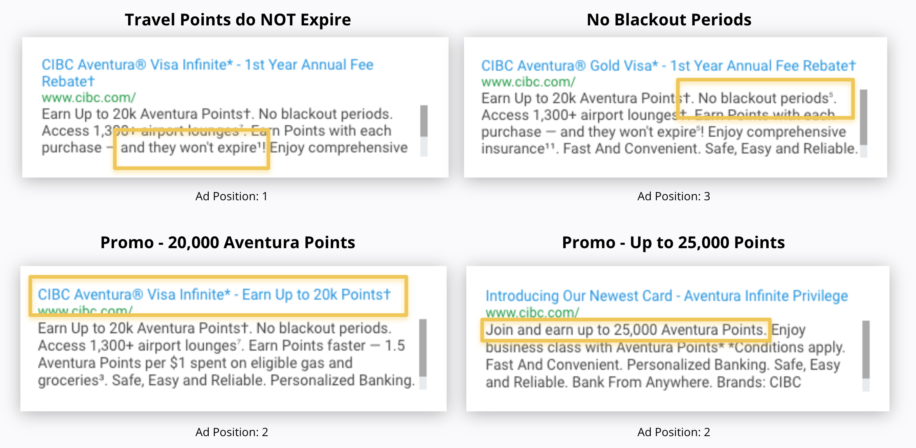
Task: Click the scrollbar in the 20k Points promo ad
Action: pos(423,348)
